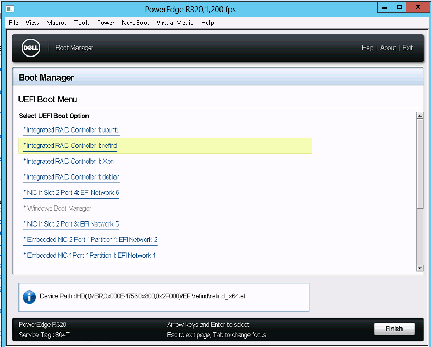Viewport: 431px width, 347px height.
Task: Click the Finish button
Action: 394,329
